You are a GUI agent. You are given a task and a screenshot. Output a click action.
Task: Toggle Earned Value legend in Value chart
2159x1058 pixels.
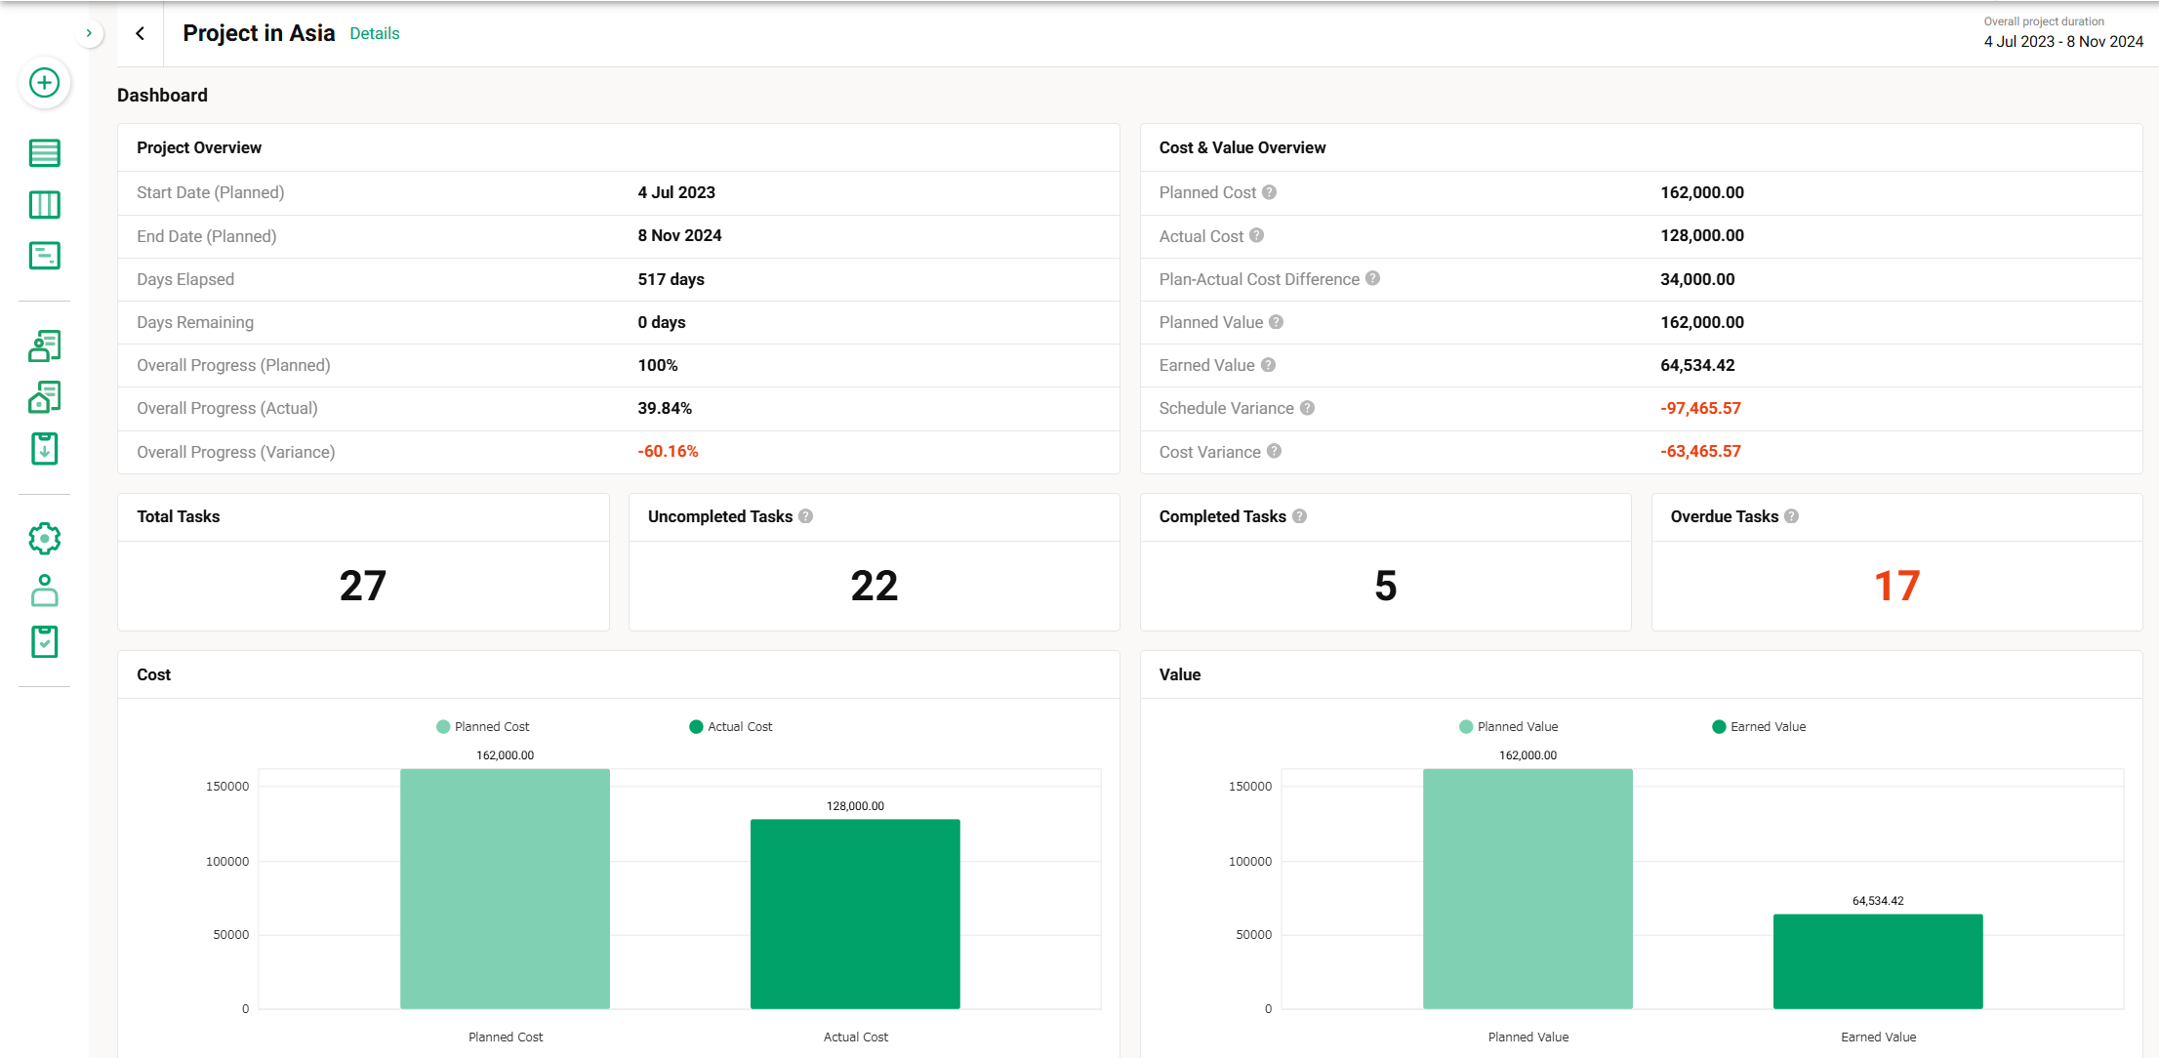pyautogui.click(x=1759, y=727)
